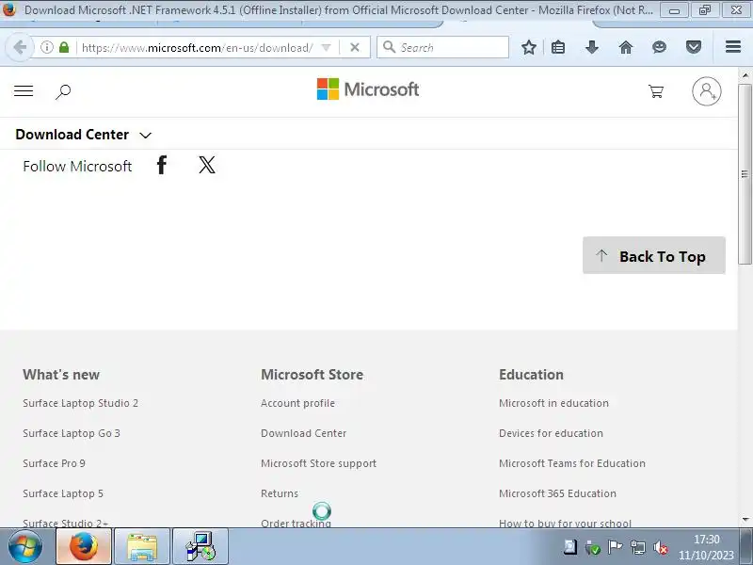This screenshot has width=753, height=565.
Task: Click scrollbar down arrow
Action: tap(745, 520)
